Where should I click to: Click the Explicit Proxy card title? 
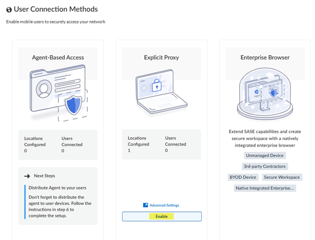(x=162, y=57)
